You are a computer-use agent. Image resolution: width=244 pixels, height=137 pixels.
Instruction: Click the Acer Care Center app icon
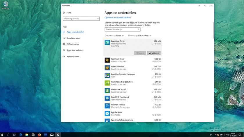pos(107,42)
